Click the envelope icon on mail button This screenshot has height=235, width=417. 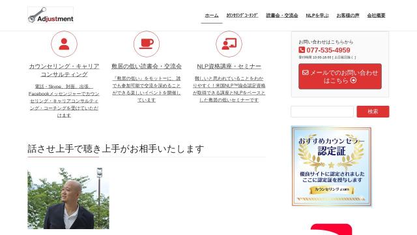[306, 72]
